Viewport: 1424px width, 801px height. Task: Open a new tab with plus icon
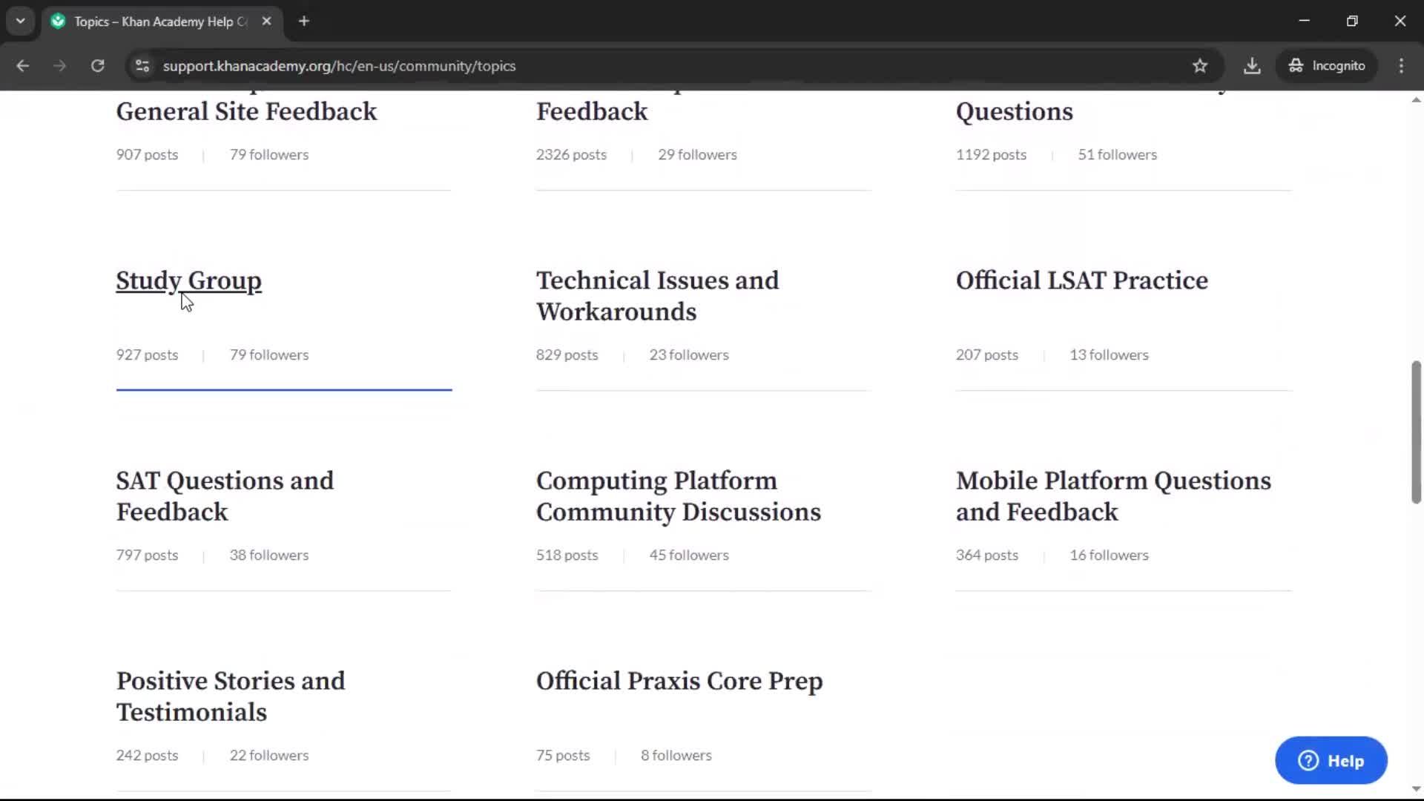[x=303, y=21]
